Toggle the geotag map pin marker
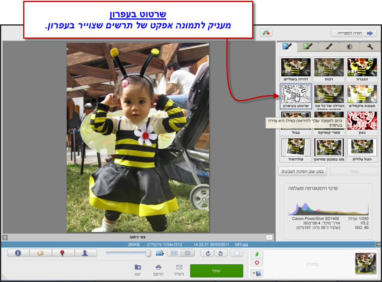The image size is (382, 282). [62, 253]
